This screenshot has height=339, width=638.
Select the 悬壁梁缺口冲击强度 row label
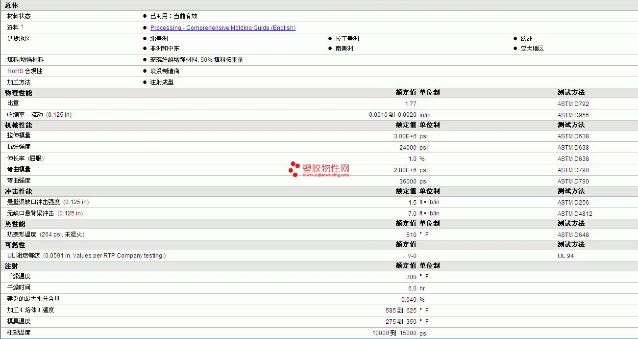click(x=48, y=202)
